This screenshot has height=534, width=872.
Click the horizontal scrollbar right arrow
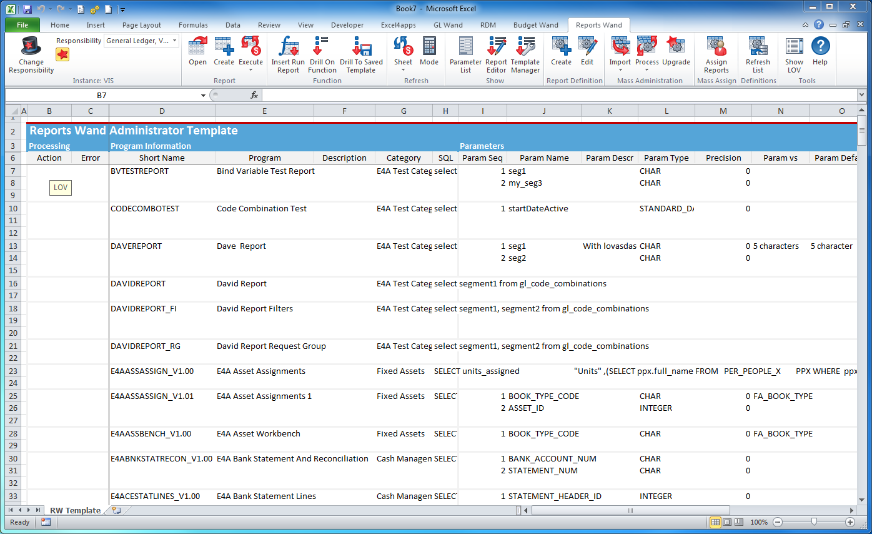click(851, 510)
